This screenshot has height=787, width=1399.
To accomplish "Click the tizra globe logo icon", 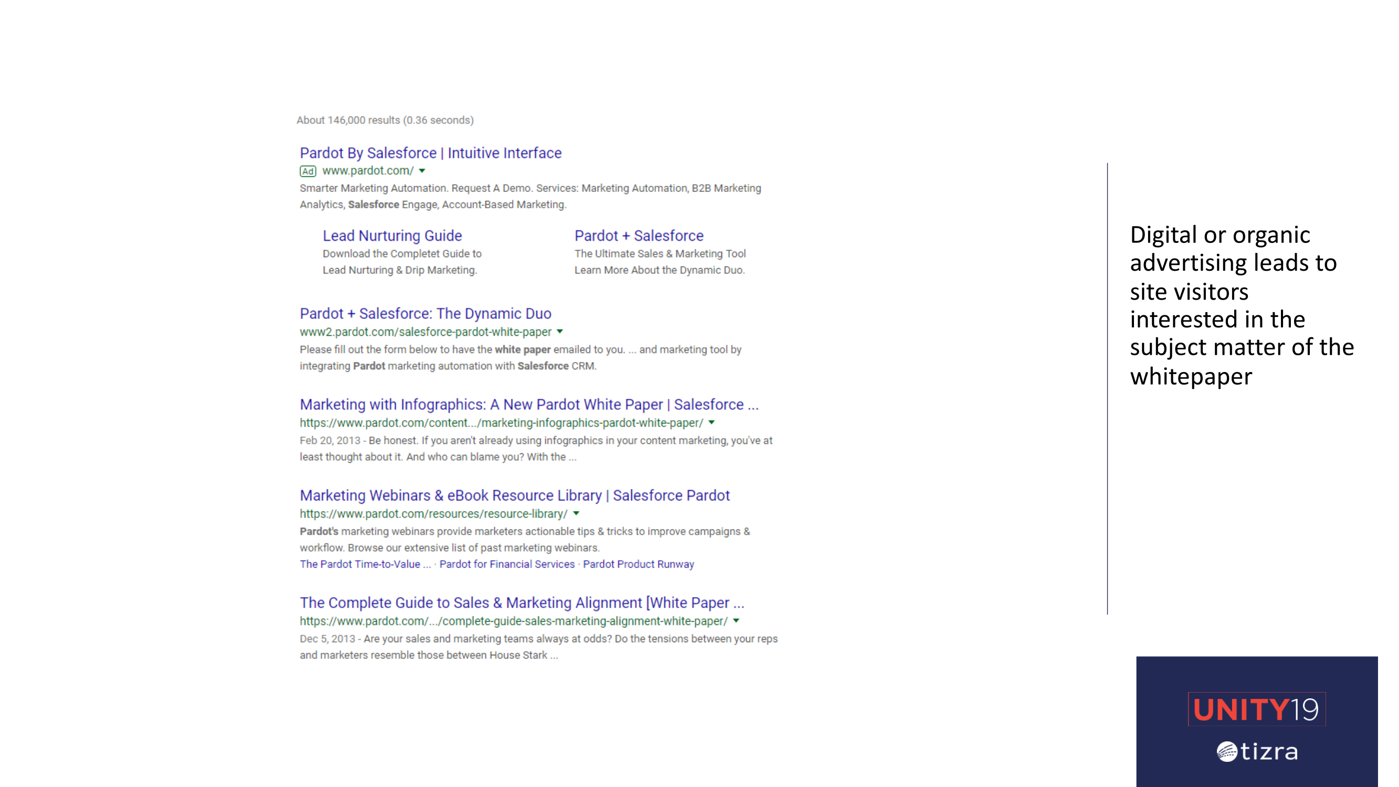I will point(1226,752).
